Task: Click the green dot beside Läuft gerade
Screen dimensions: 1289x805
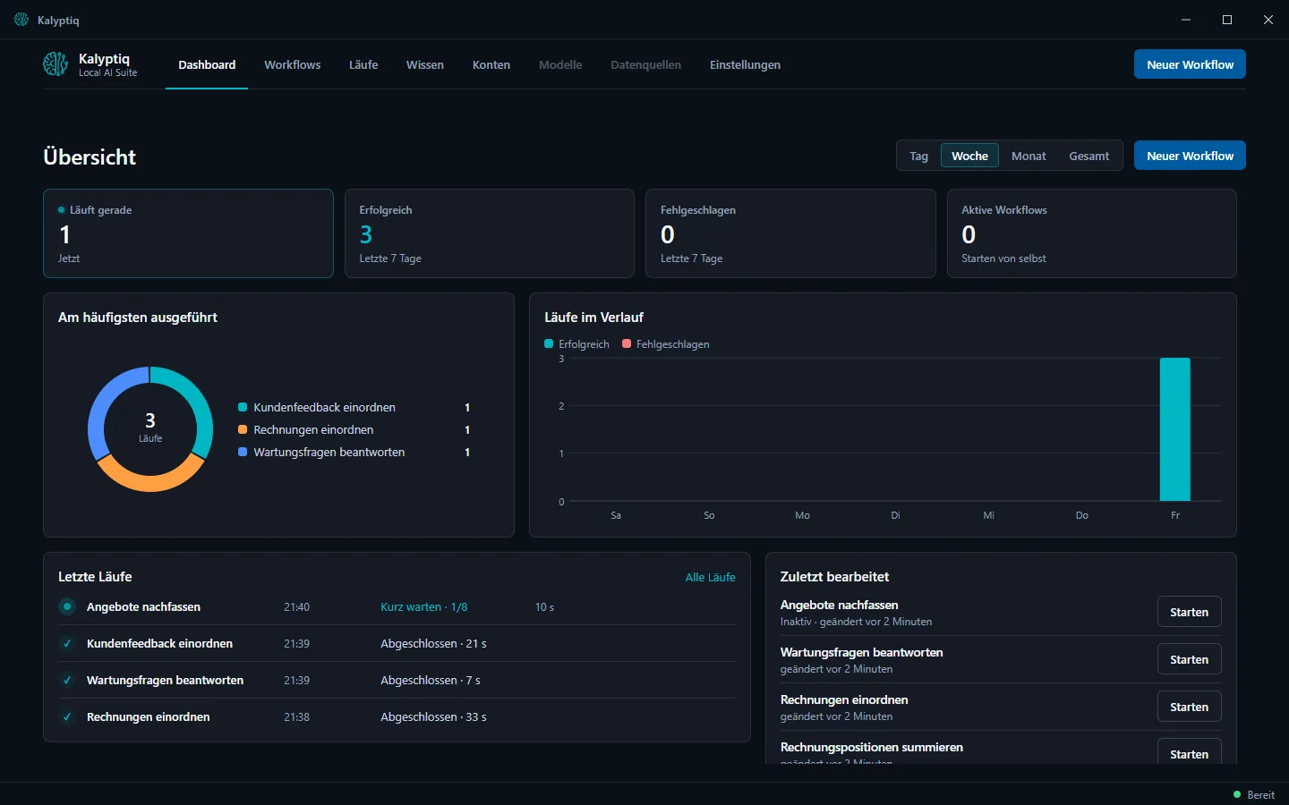Action: click(61, 210)
